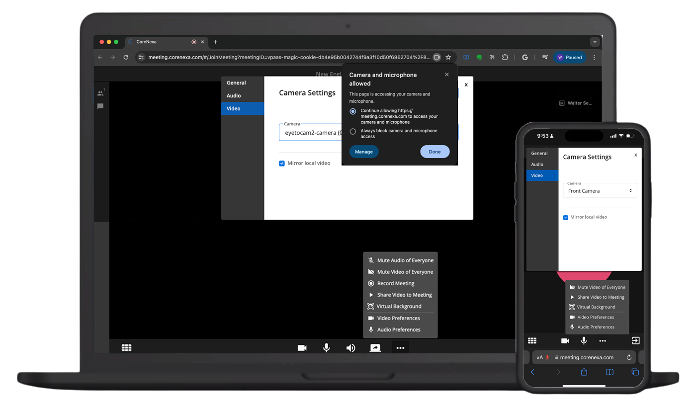This screenshot has width=699, height=412.
Task: Open Safari bookmarks on phone
Action: pos(610,372)
